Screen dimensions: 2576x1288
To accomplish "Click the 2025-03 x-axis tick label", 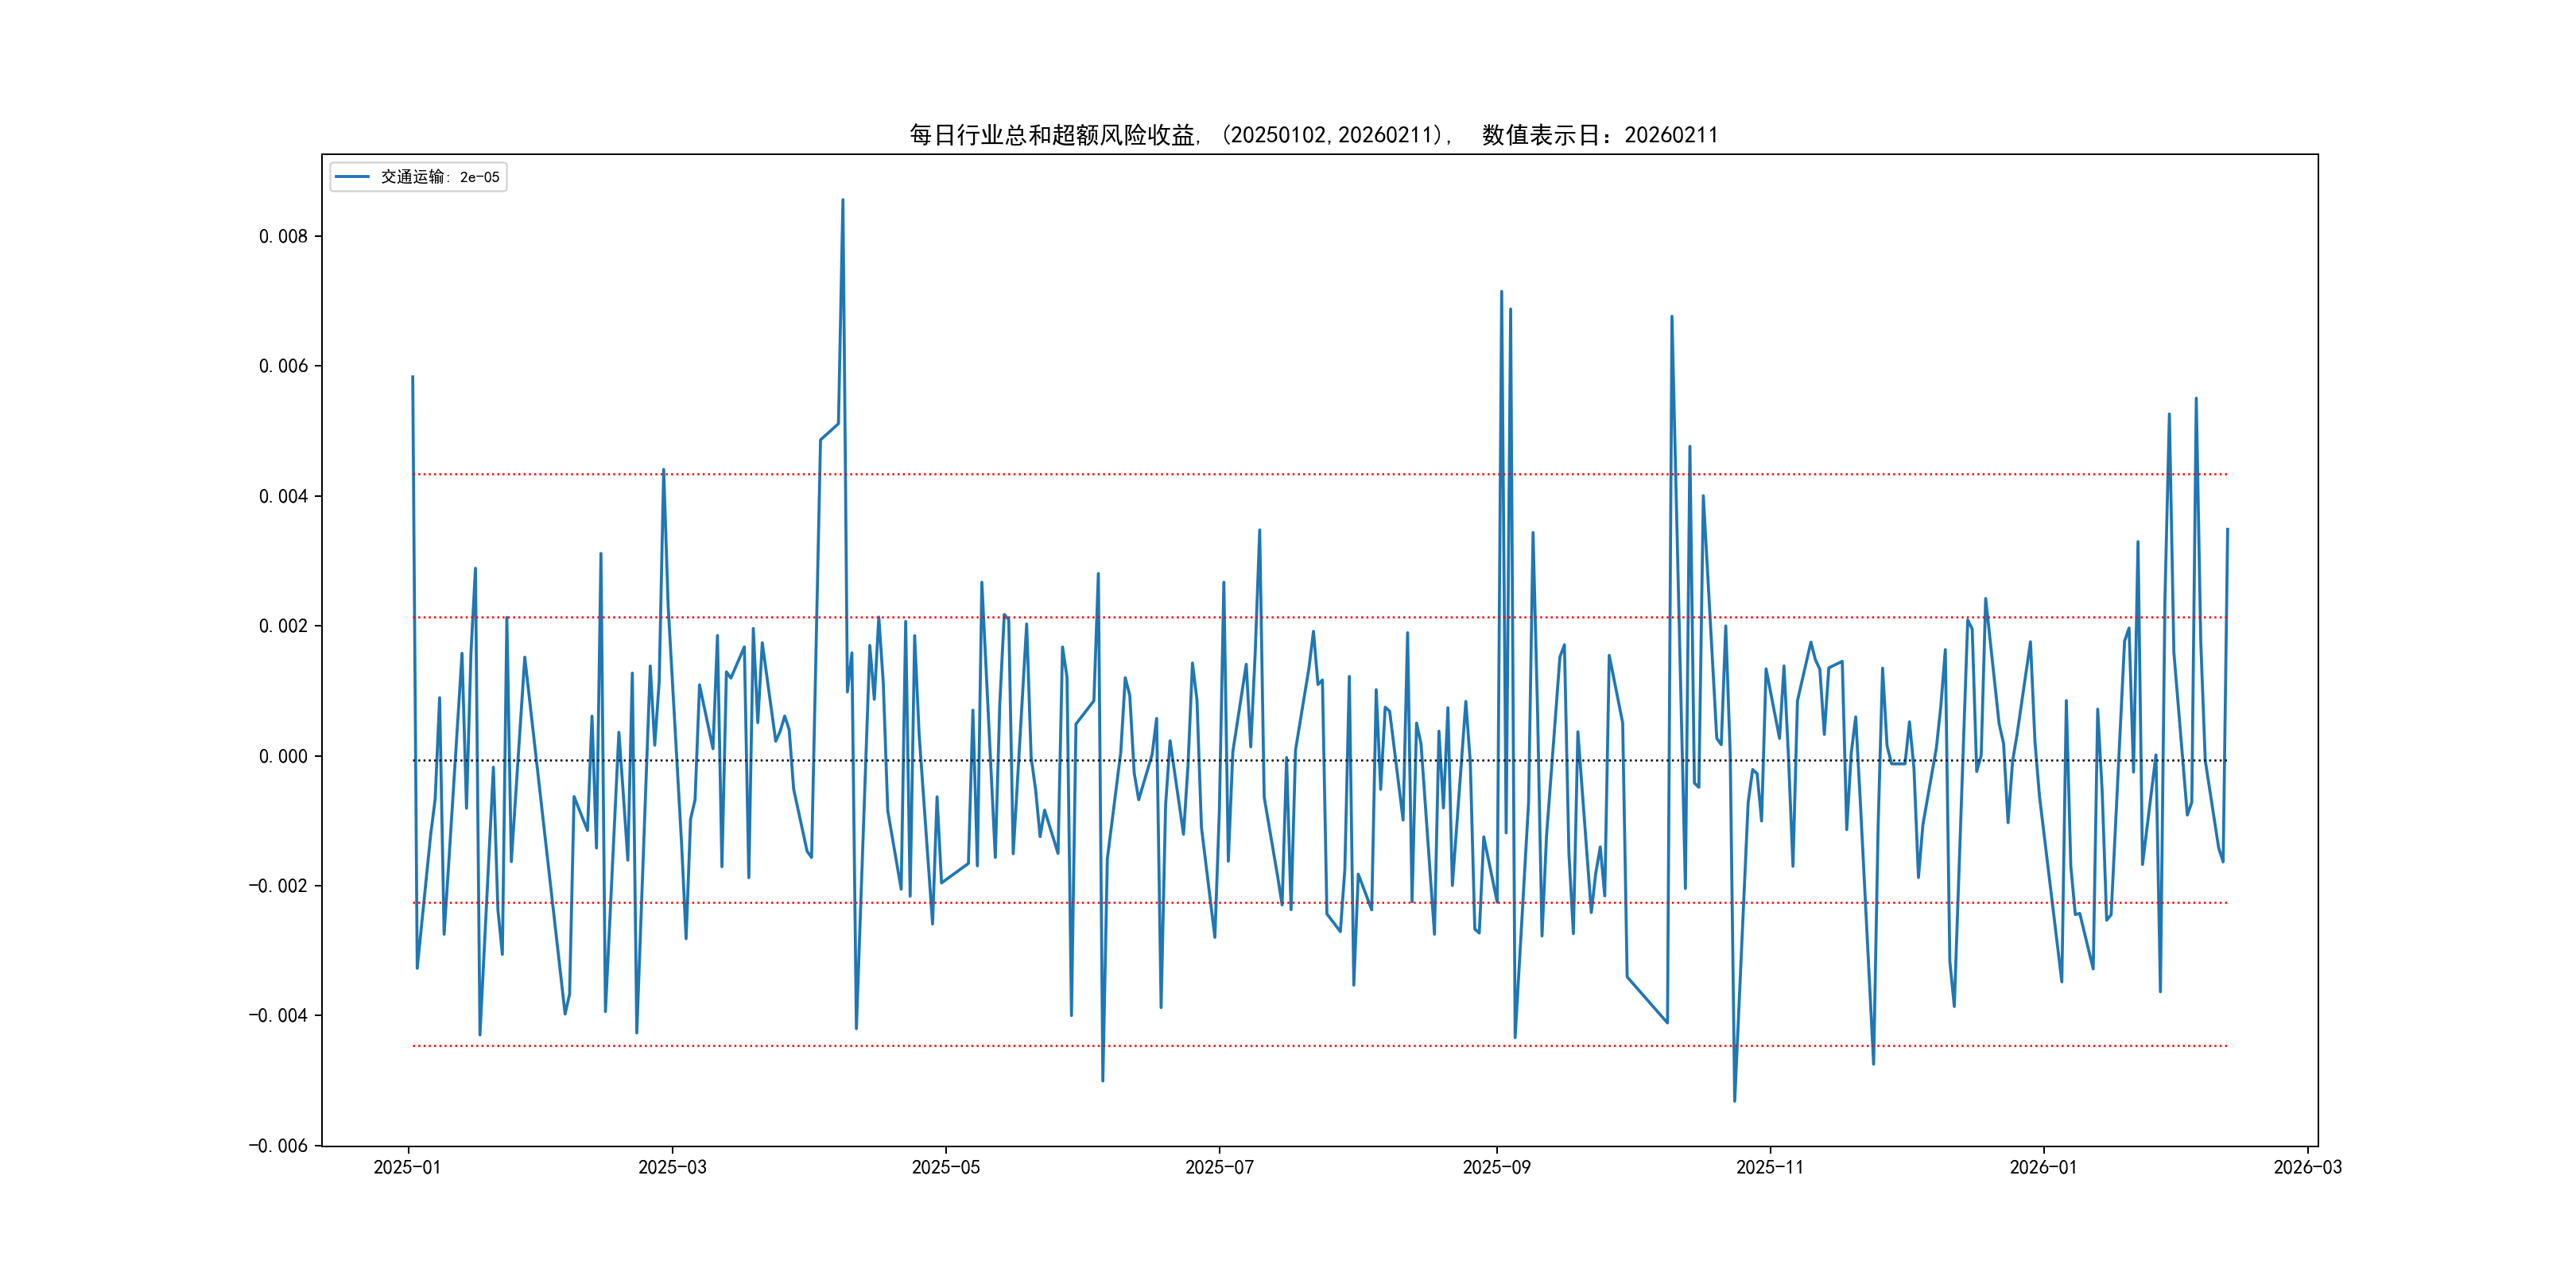I will (x=672, y=1167).
